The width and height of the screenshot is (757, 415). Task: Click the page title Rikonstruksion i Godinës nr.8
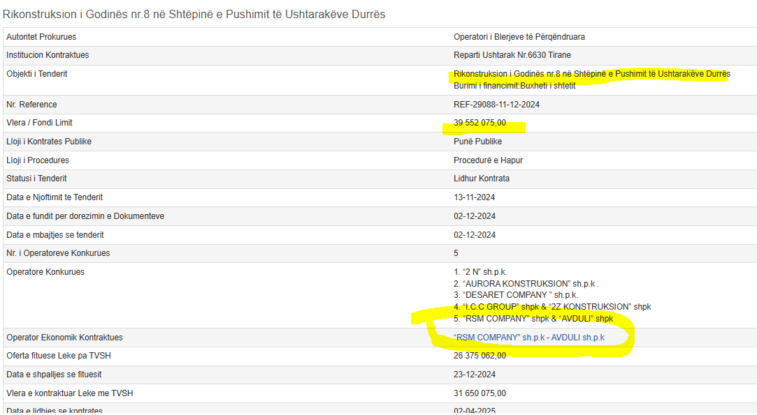coord(194,14)
